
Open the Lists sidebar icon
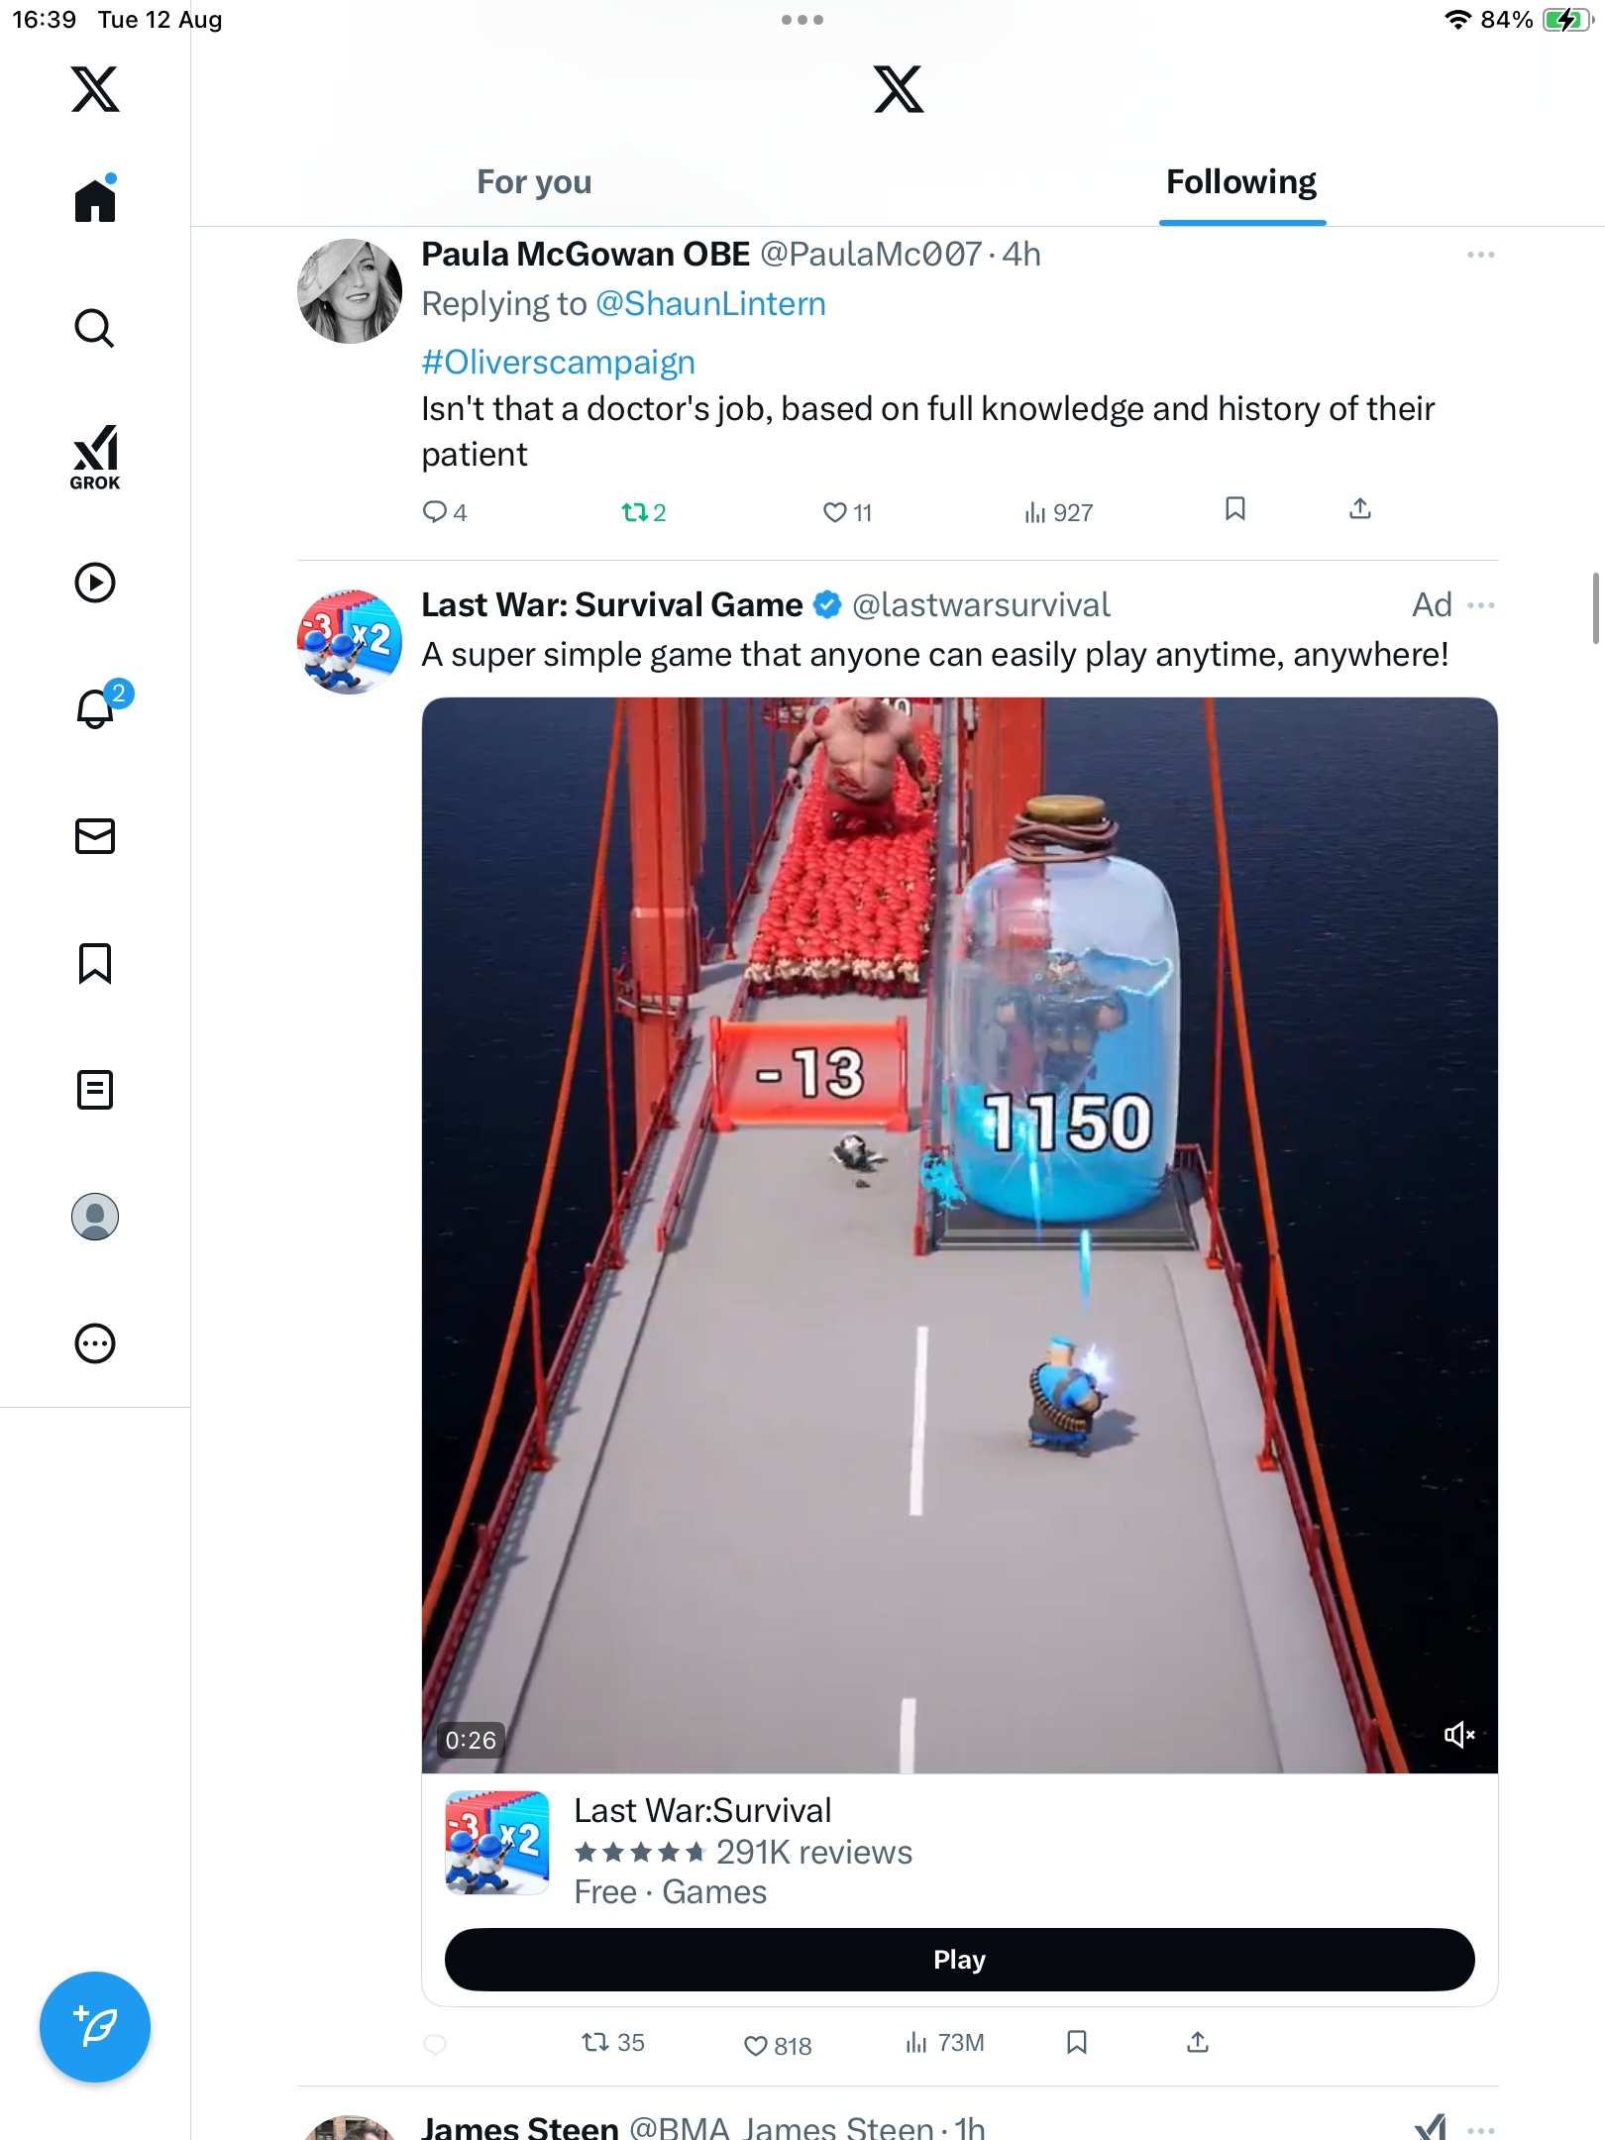[95, 1090]
